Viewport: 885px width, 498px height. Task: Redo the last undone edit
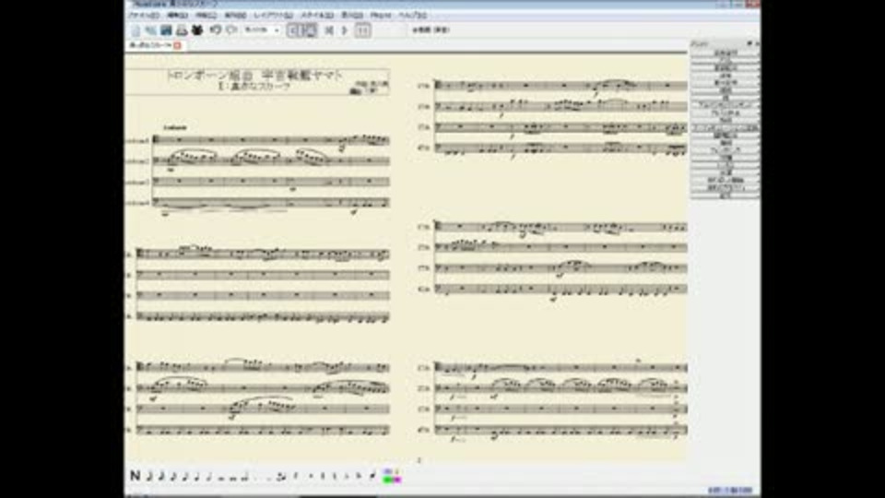coord(230,30)
